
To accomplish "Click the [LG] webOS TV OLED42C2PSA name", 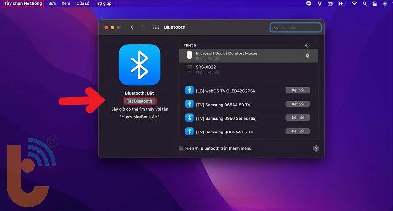I will (x=225, y=91).
